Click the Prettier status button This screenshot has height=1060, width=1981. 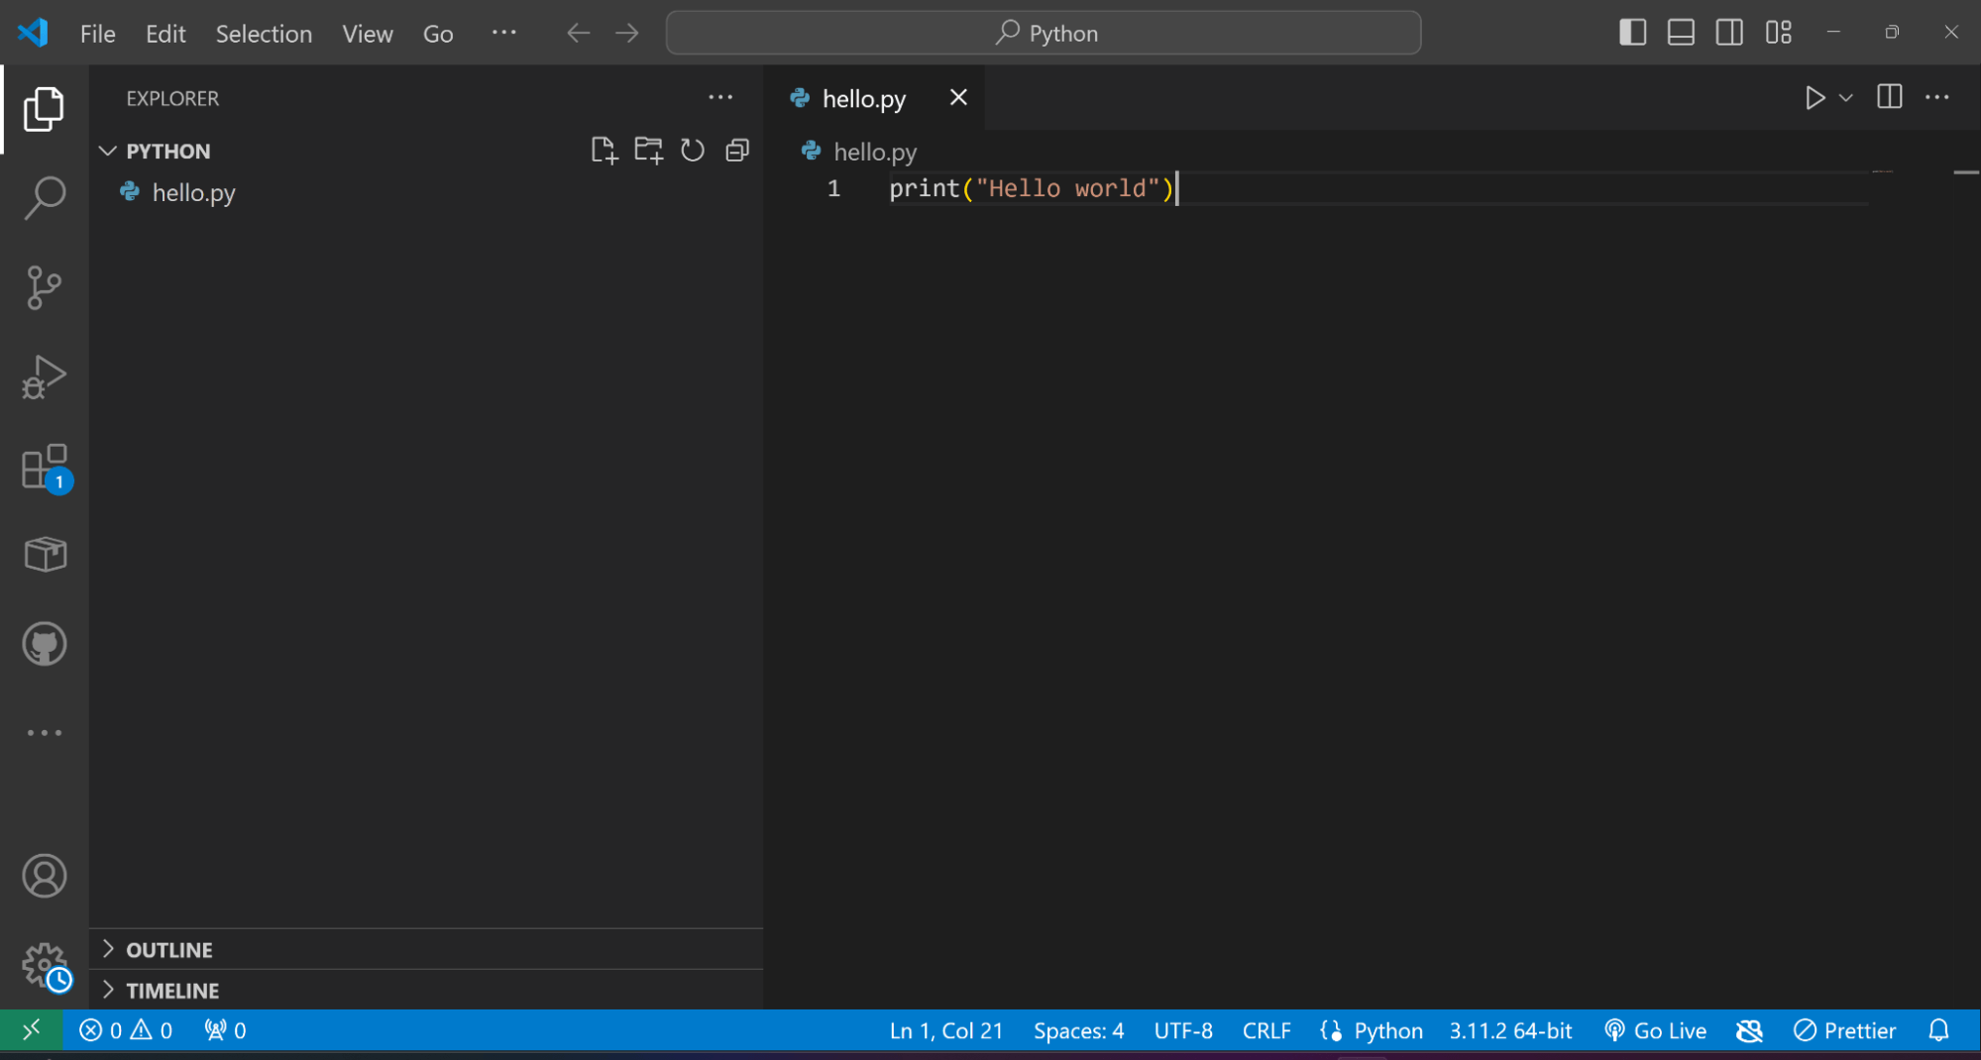(1844, 1030)
